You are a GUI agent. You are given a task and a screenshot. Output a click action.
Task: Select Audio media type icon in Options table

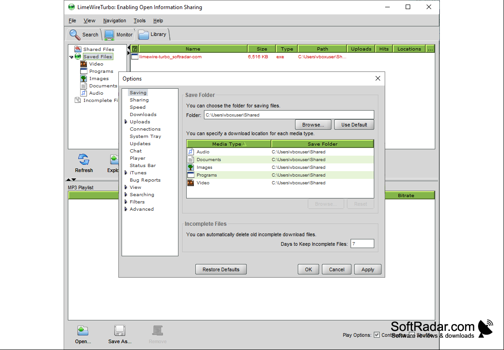[x=191, y=152]
